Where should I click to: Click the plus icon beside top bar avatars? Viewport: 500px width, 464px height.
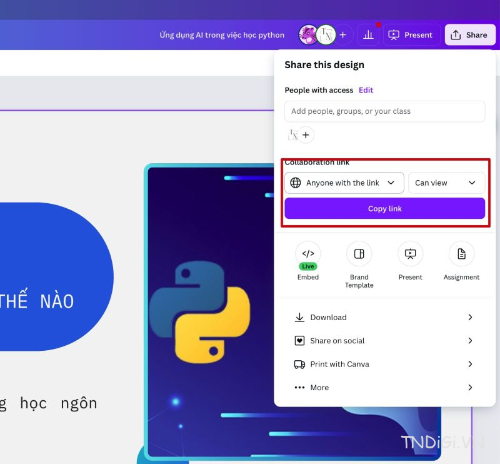(x=342, y=35)
